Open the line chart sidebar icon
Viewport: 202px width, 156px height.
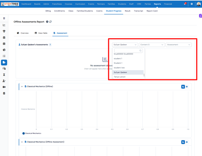[x=4, y=25]
